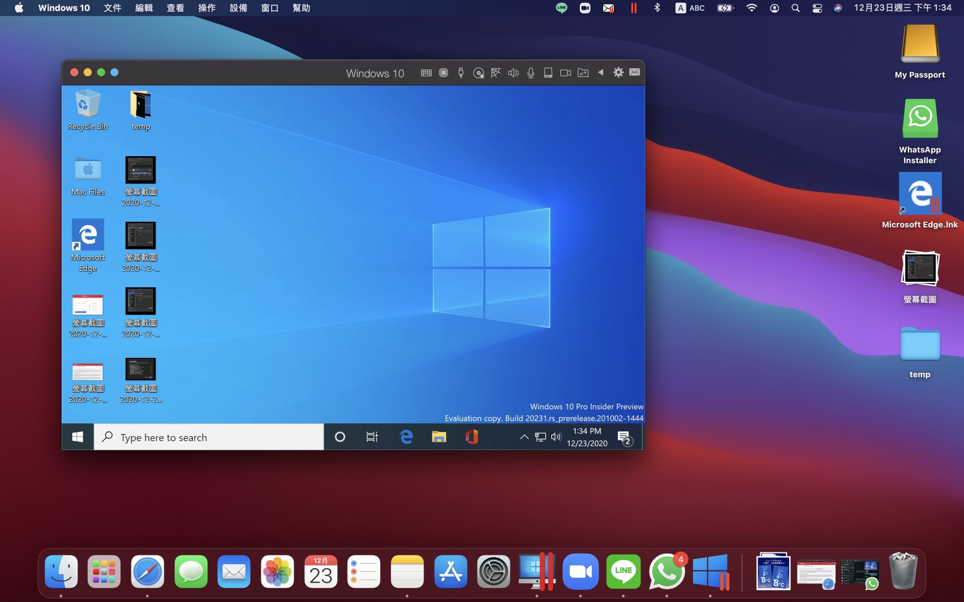
Task: Click the Parallels keyboard icon
Action: click(426, 73)
